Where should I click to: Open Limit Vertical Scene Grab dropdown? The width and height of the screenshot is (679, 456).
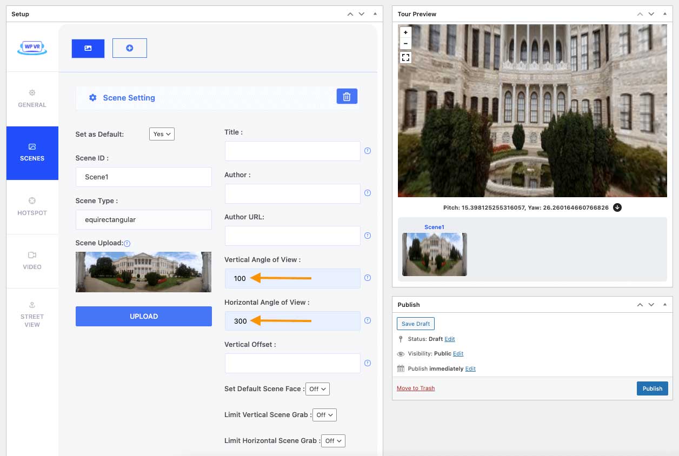click(324, 415)
